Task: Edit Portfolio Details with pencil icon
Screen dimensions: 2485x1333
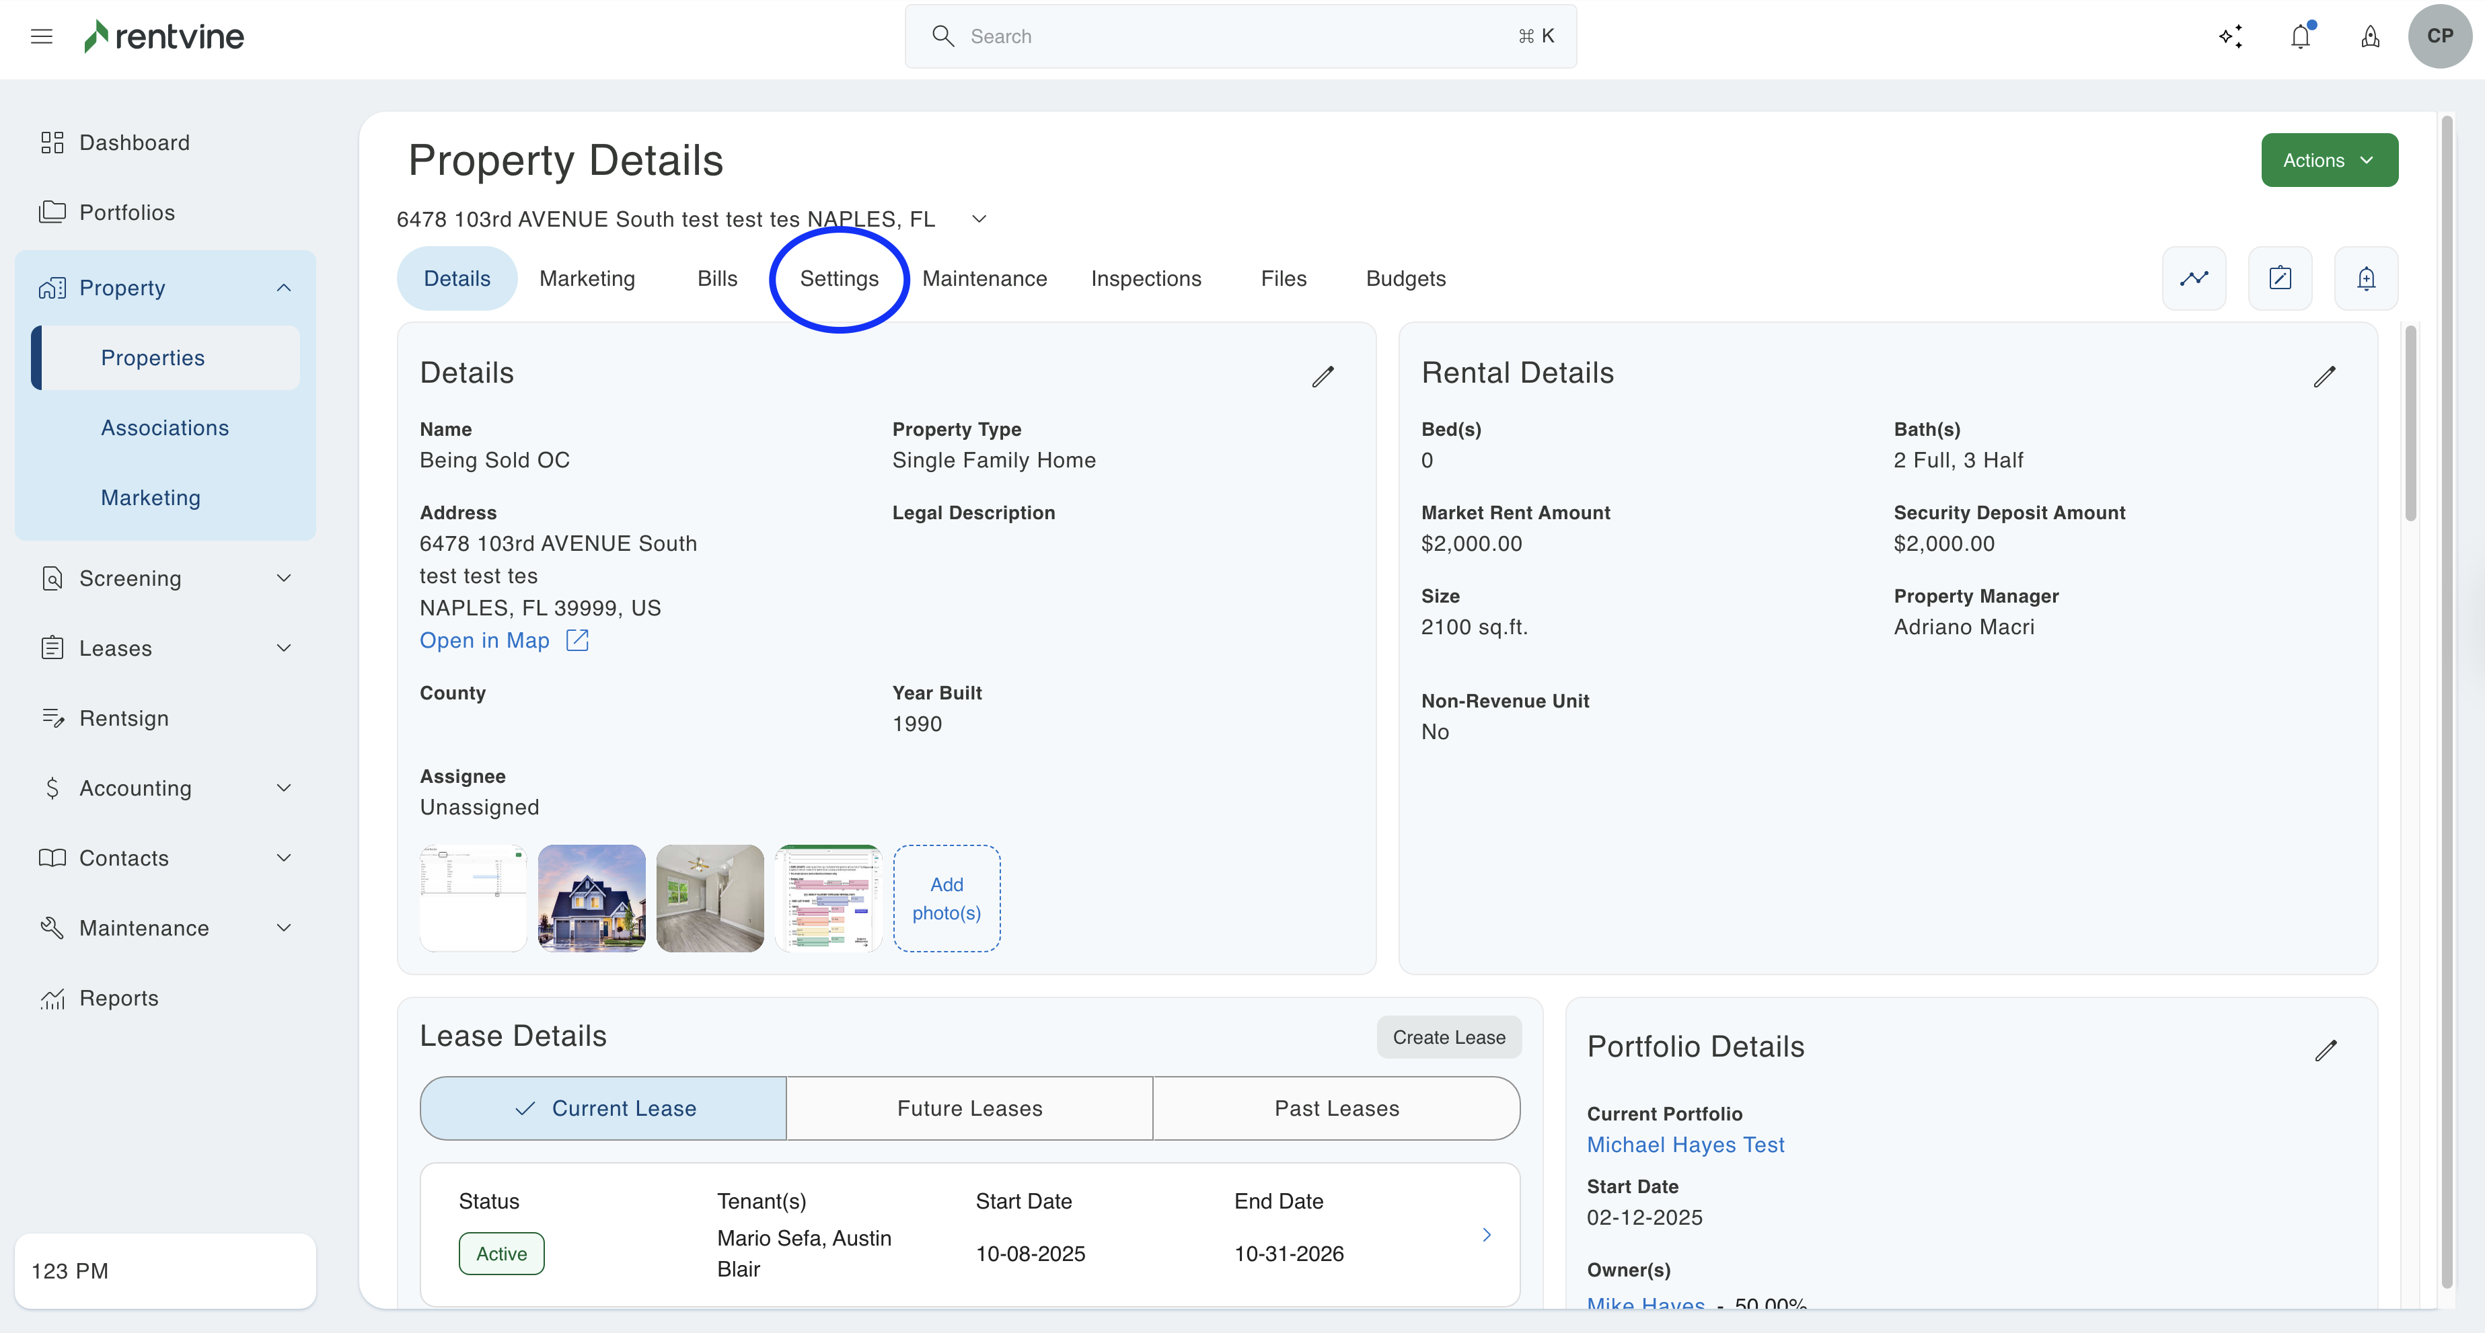Action: tap(2326, 1049)
